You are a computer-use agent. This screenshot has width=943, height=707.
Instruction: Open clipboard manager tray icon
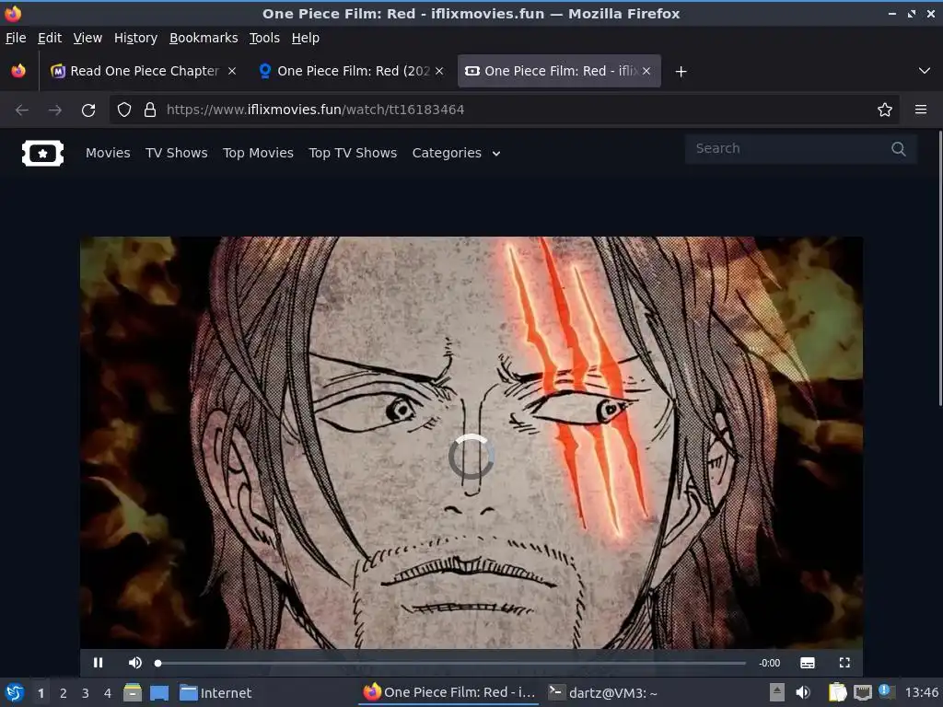point(838,692)
